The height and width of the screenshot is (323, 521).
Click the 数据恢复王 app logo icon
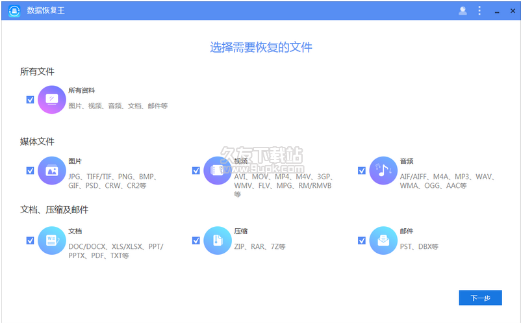(14, 10)
